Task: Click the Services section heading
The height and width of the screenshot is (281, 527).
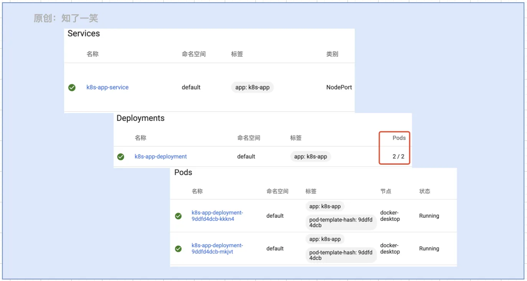Action: pos(84,33)
